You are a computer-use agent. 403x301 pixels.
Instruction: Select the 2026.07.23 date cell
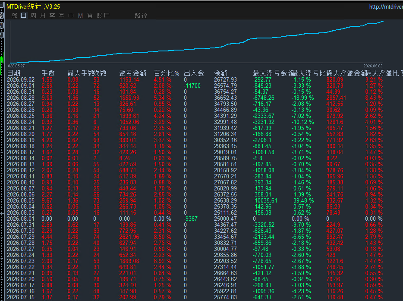point(21,261)
